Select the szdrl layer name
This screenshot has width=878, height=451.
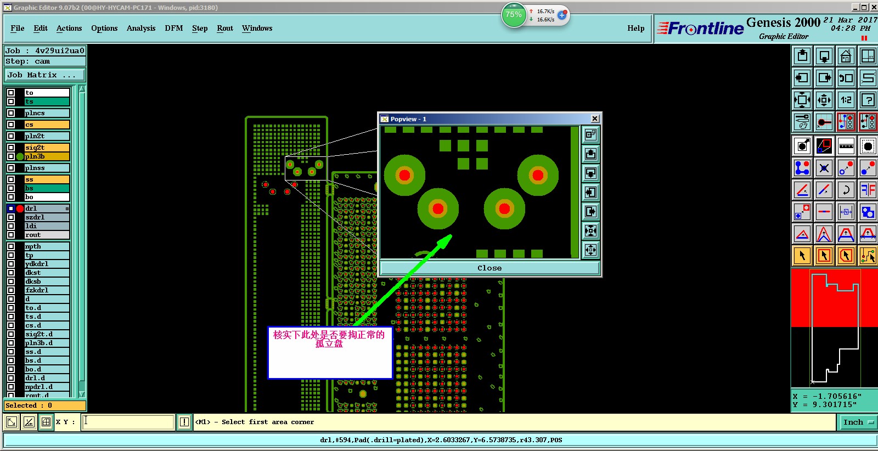click(x=47, y=217)
